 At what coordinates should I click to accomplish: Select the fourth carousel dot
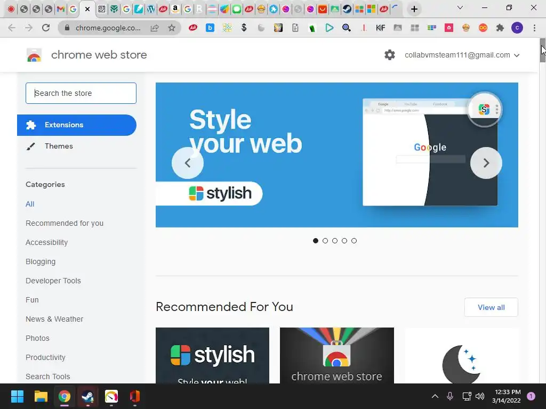tap(344, 241)
